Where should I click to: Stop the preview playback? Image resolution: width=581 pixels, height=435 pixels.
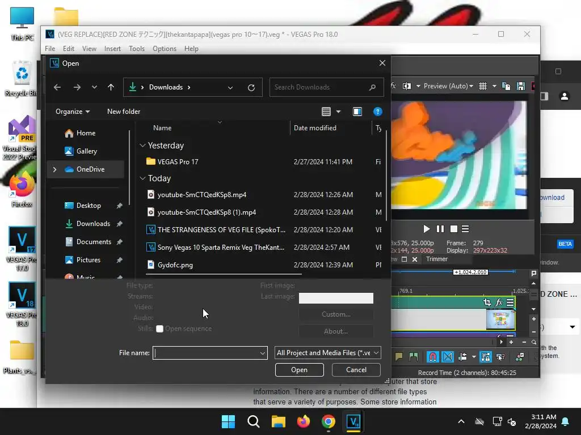(453, 229)
